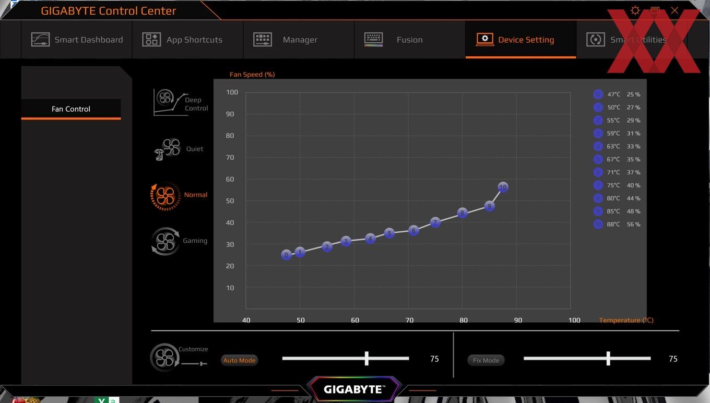Click the Quiet mode label
The height and width of the screenshot is (403, 710).
pos(195,149)
